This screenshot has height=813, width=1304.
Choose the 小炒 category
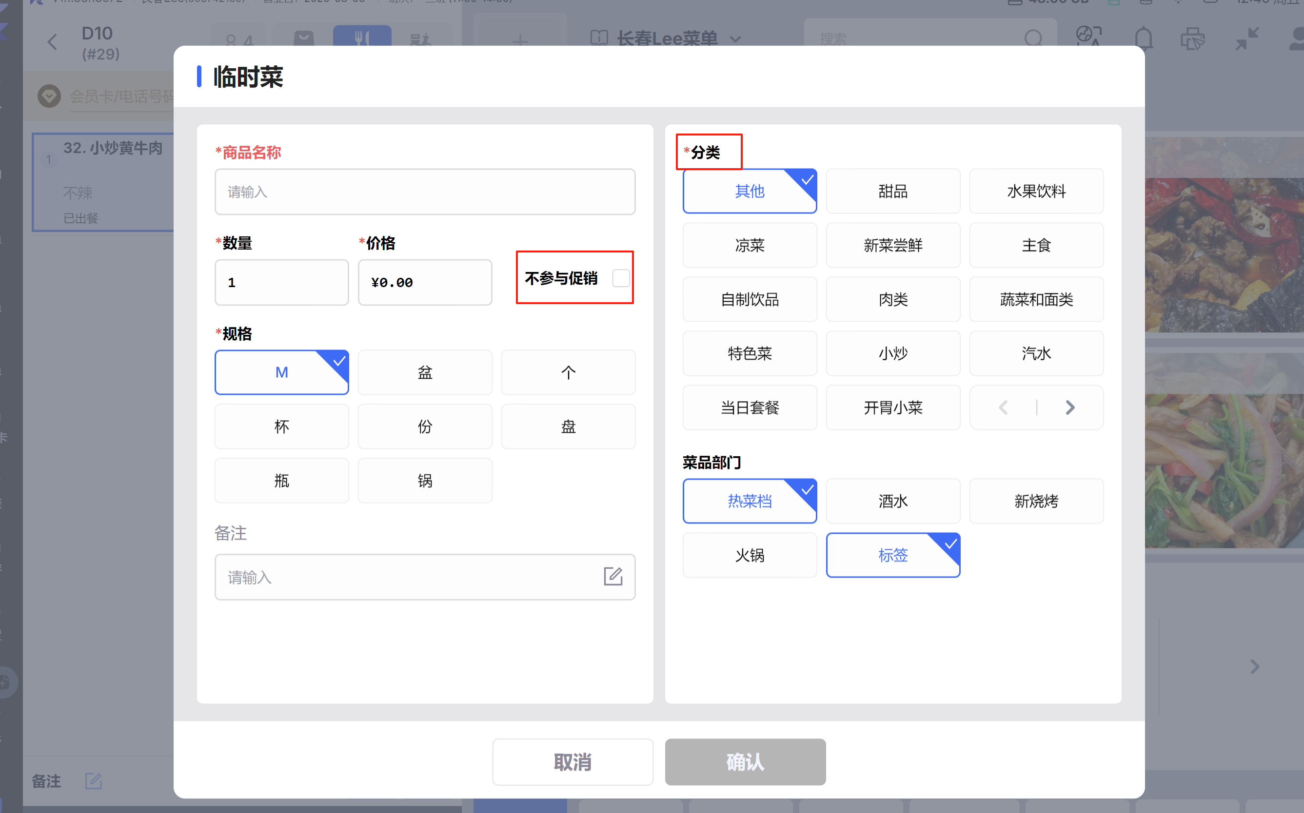point(893,353)
